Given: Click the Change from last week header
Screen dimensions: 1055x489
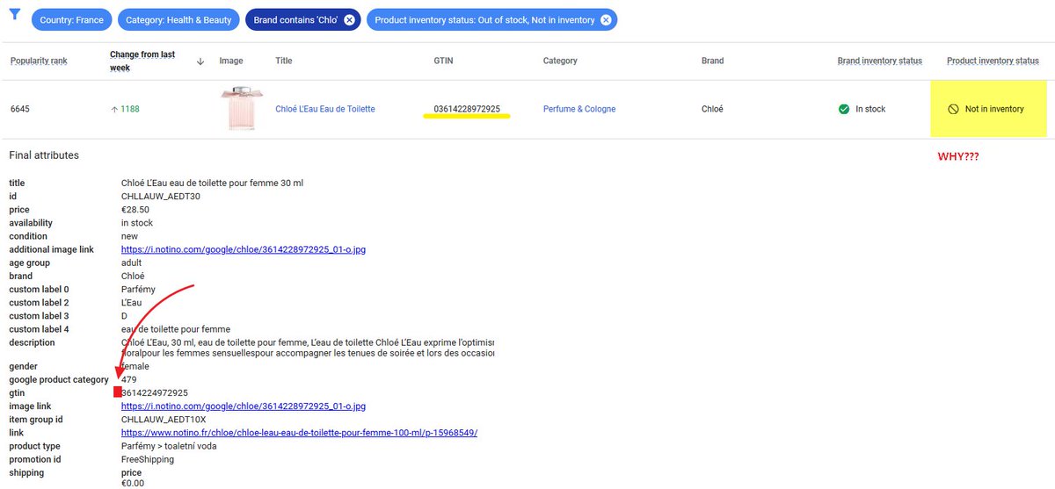Looking at the screenshot, I should [x=142, y=61].
